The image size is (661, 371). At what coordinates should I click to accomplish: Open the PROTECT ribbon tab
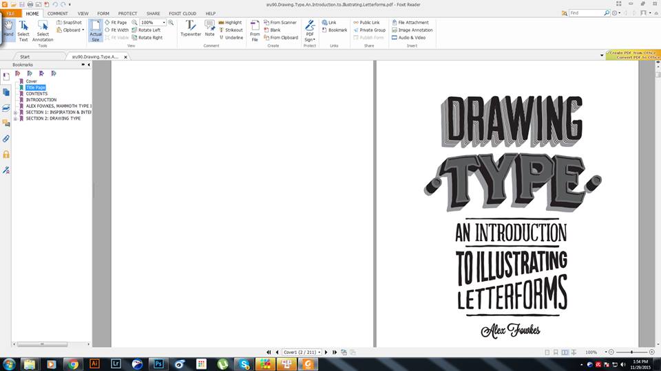(x=127, y=13)
